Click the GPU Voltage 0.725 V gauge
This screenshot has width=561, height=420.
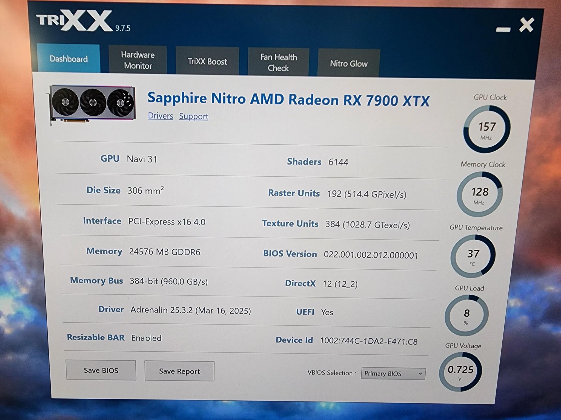[460, 372]
